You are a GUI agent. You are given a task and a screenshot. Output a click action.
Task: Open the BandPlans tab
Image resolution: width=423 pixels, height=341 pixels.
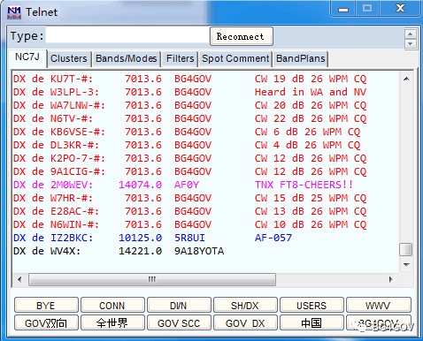pos(300,58)
